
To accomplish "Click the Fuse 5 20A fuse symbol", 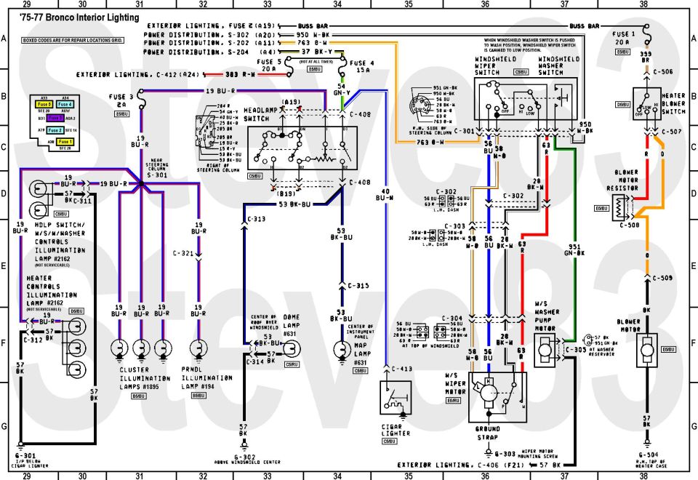I will coord(289,67).
